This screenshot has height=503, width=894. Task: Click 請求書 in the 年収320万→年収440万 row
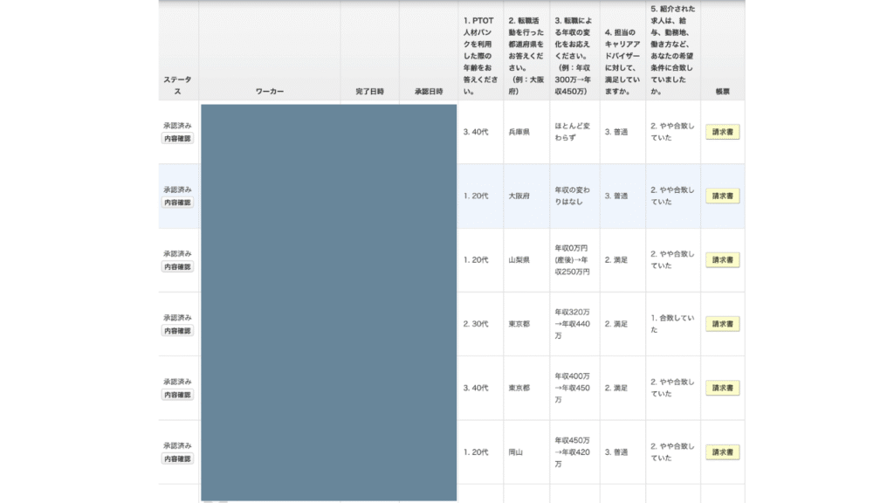722,324
